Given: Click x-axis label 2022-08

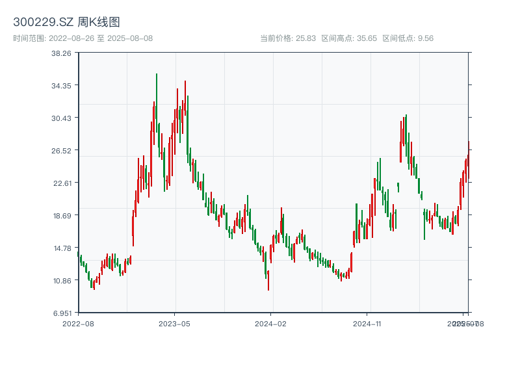Looking at the screenshot, I should 78,324.
